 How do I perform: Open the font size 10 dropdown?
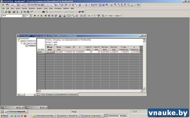tap(30, 16)
